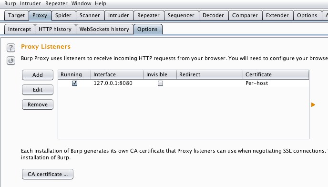This screenshot has height=187, width=328.
Task: View the HTTP history sub-tab
Action: tap(55, 29)
